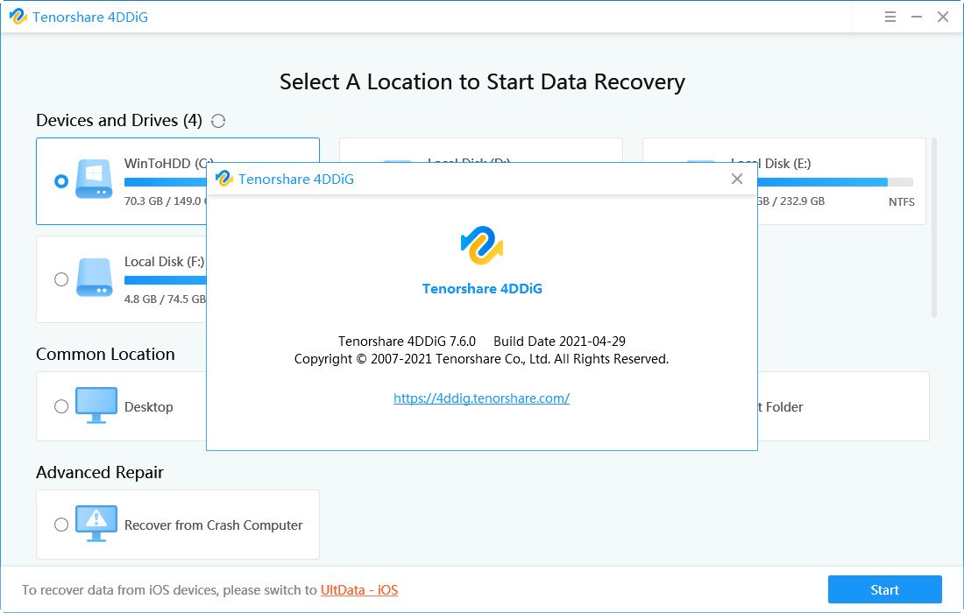Click the small logo in about dialog title
Viewport: 964px width, 613px height.
point(223,179)
